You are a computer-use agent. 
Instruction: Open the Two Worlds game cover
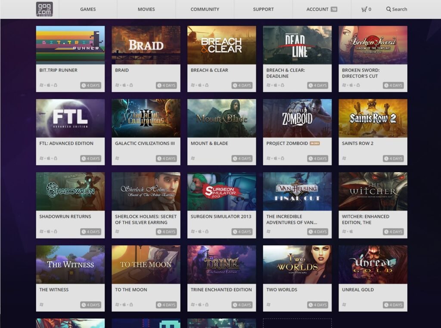[x=297, y=265]
